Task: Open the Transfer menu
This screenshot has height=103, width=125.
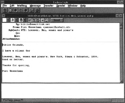Action: [48, 6]
